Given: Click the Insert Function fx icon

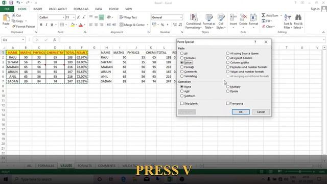Looking at the screenshot, I should [x=55, y=40].
